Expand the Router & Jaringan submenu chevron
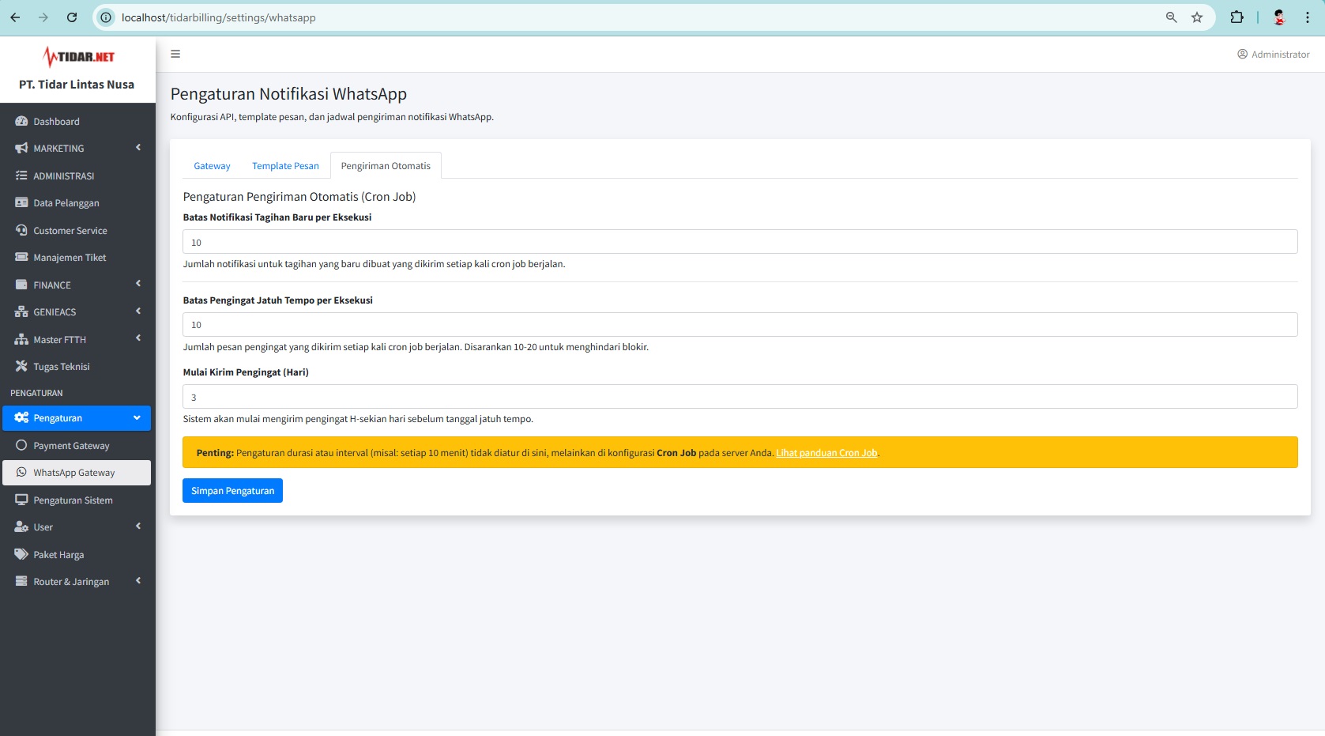This screenshot has height=736, width=1325. click(138, 581)
